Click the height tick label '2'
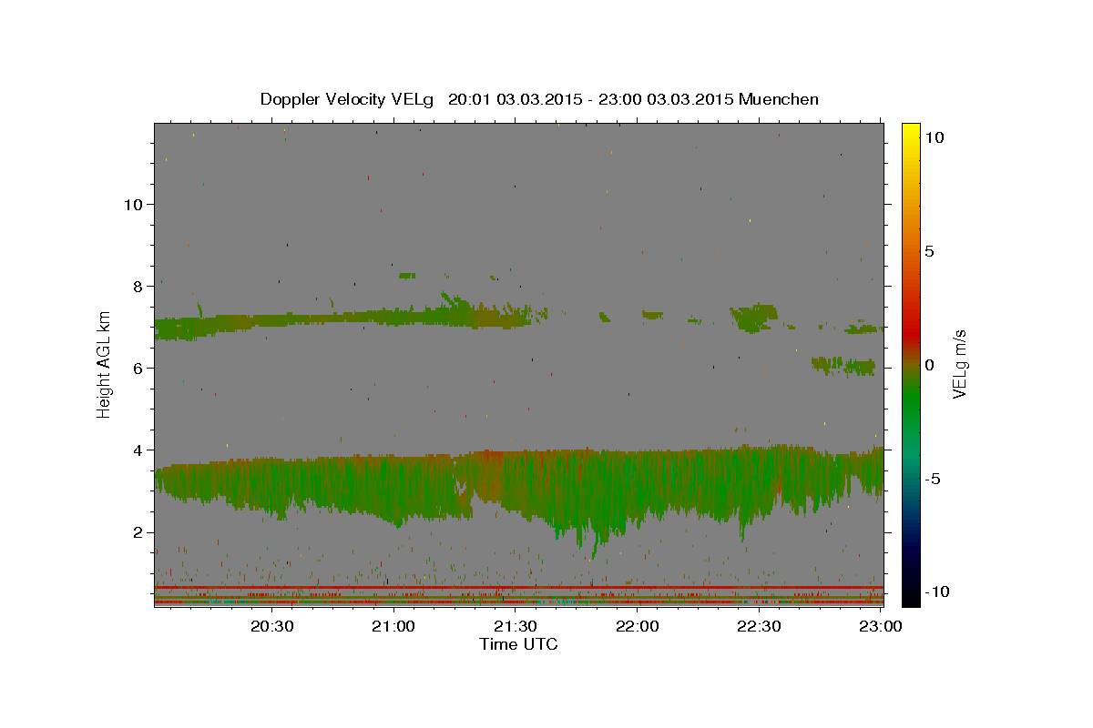1093x728 pixels. pyautogui.click(x=138, y=532)
